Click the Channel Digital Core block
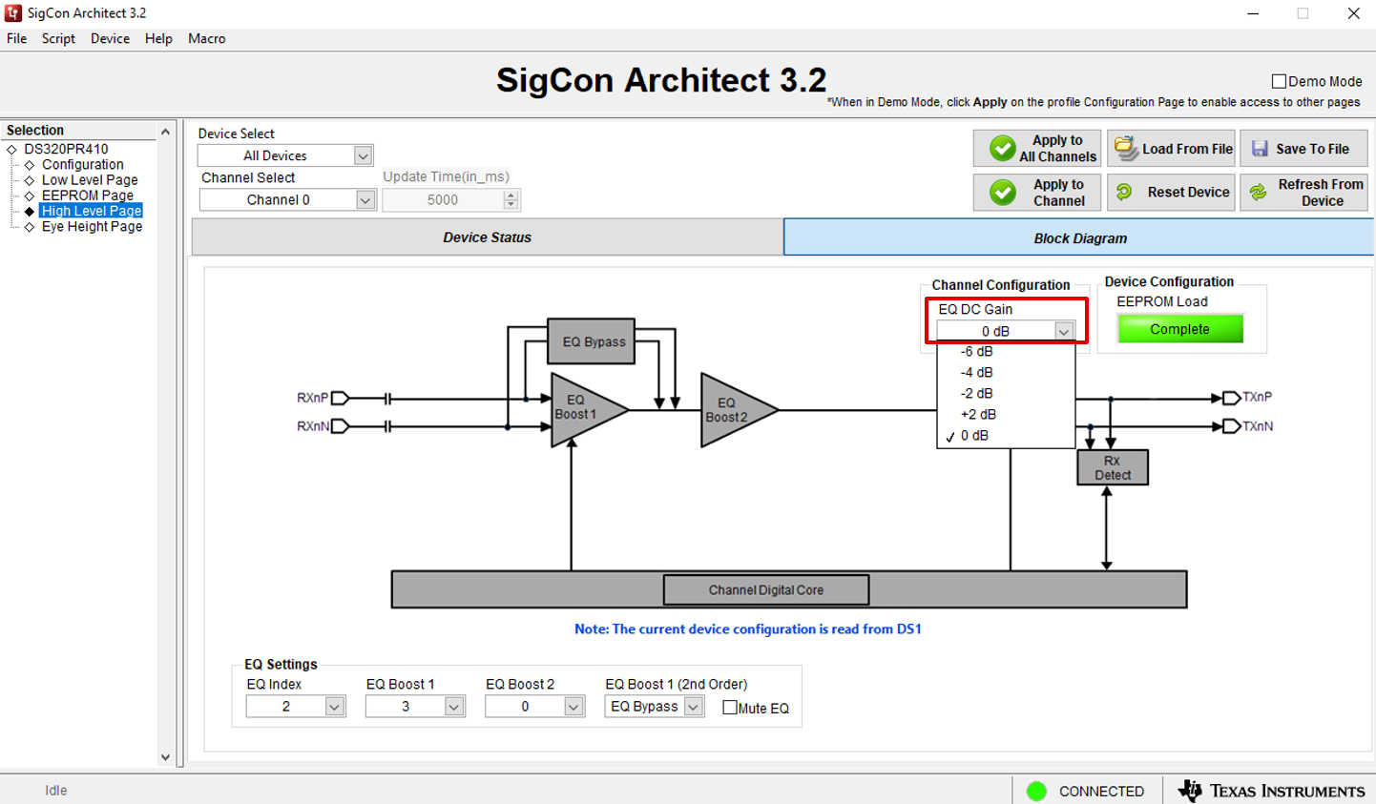This screenshot has height=804, width=1376. (766, 590)
